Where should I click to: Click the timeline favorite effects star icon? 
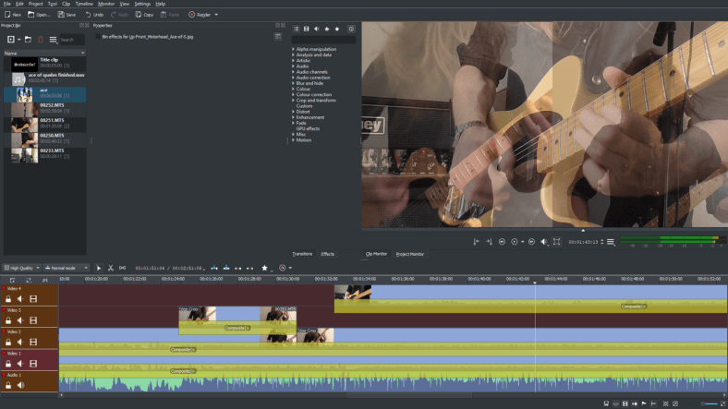point(264,268)
